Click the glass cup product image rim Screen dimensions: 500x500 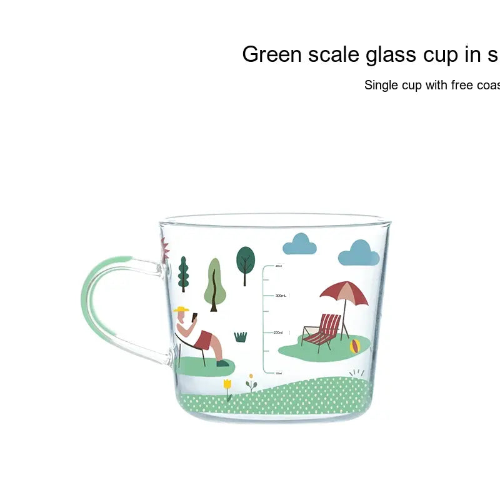(x=275, y=221)
